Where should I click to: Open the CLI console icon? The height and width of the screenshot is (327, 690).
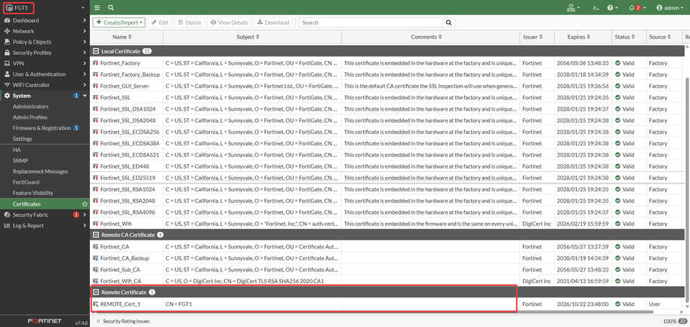[596, 8]
